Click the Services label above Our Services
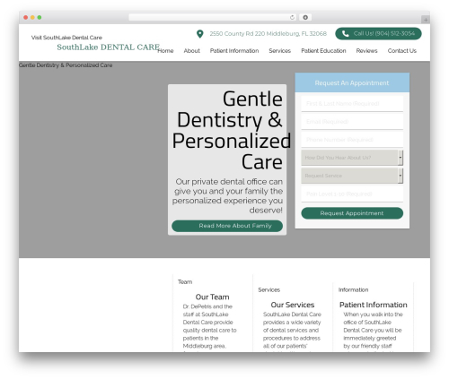 (x=269, y=289)
